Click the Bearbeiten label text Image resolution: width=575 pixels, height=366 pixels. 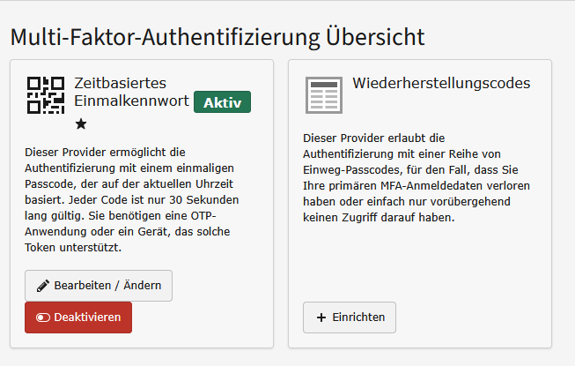pyautogui.click(x=83, y=285)
